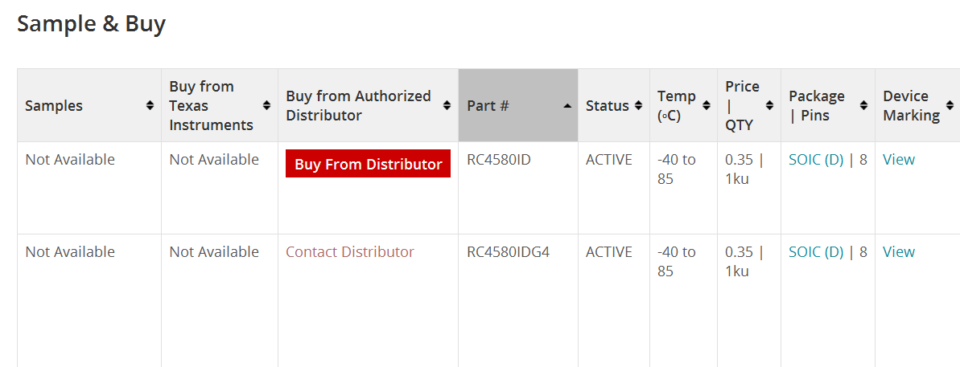
Task: Click the Sample & Buy heading
Action: (x=91, y=23)
